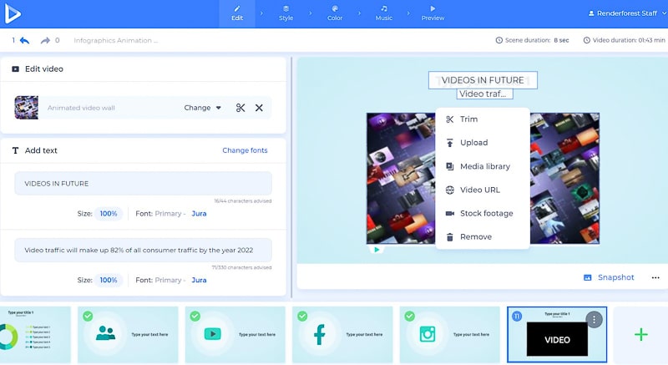The width and height of the screenshot is (668, 365).
Task: Change Jura font for Video traffic text
Action: pyautogui.click(x=199, y=280)
